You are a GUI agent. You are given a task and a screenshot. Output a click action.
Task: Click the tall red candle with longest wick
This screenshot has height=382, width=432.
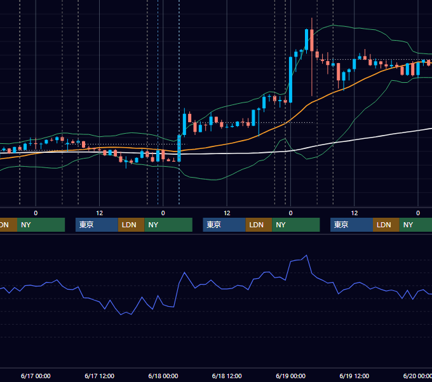coord(312,40)
